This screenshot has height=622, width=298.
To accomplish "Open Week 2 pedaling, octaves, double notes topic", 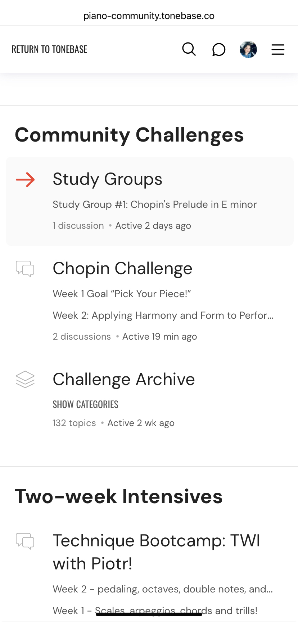I will [x=163, y=589].
